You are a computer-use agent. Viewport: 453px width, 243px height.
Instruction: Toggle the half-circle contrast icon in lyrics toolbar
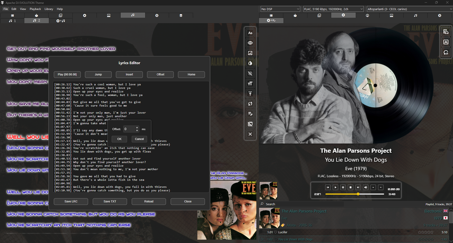[250, 63]
